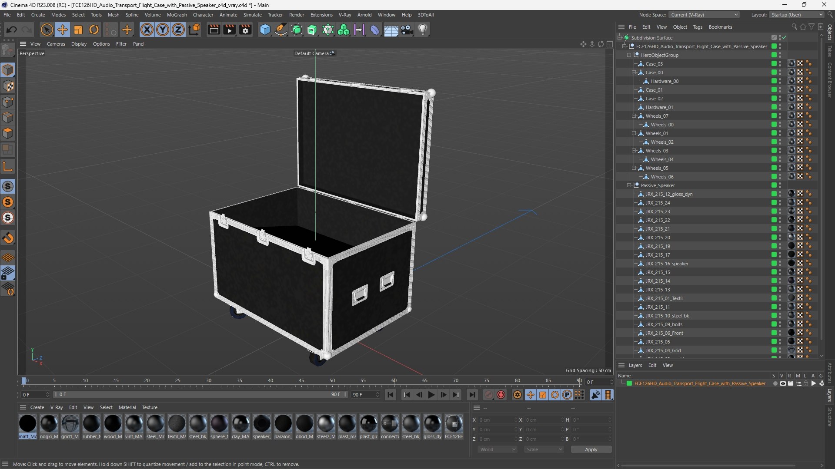This screenshot has width=835, height=469.
Task: Click the Light bulb icon
Action: [423, 30]
